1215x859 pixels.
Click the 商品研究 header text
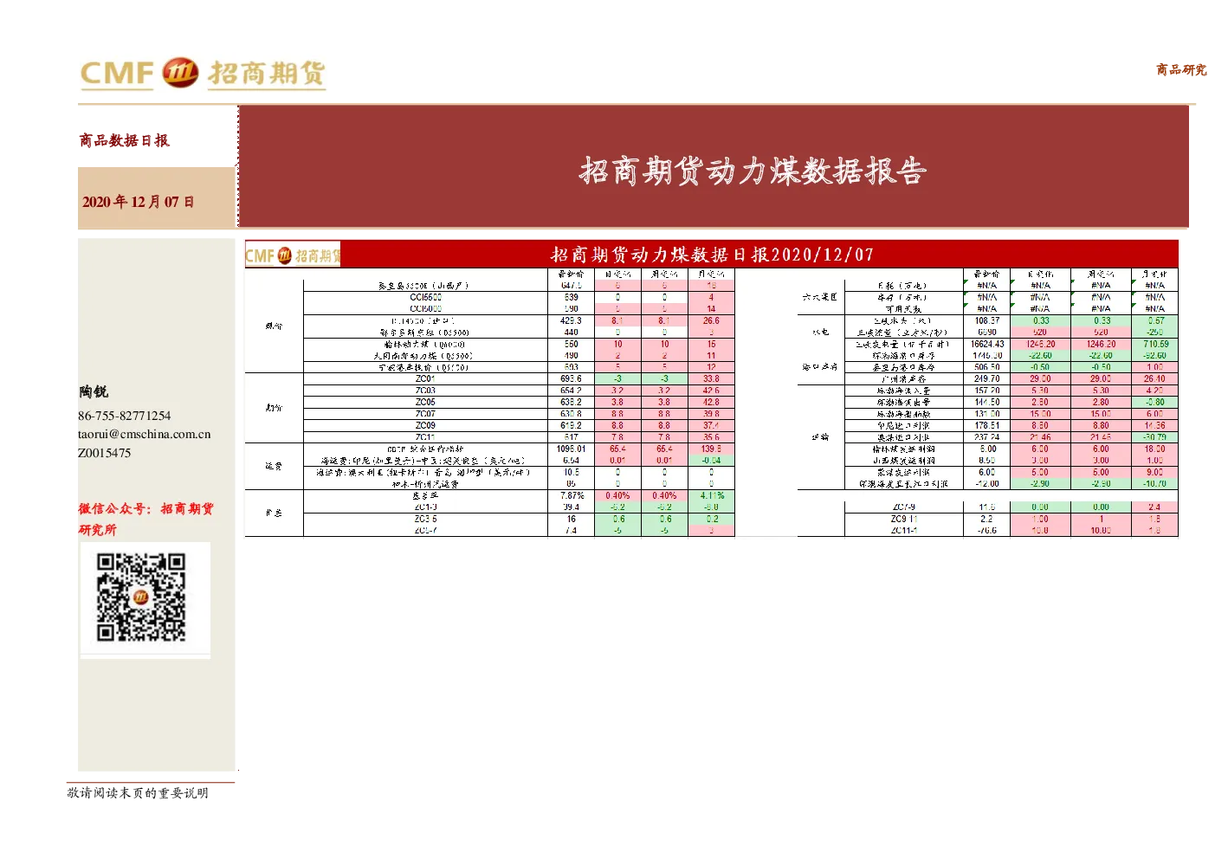tap(1181, 69)
